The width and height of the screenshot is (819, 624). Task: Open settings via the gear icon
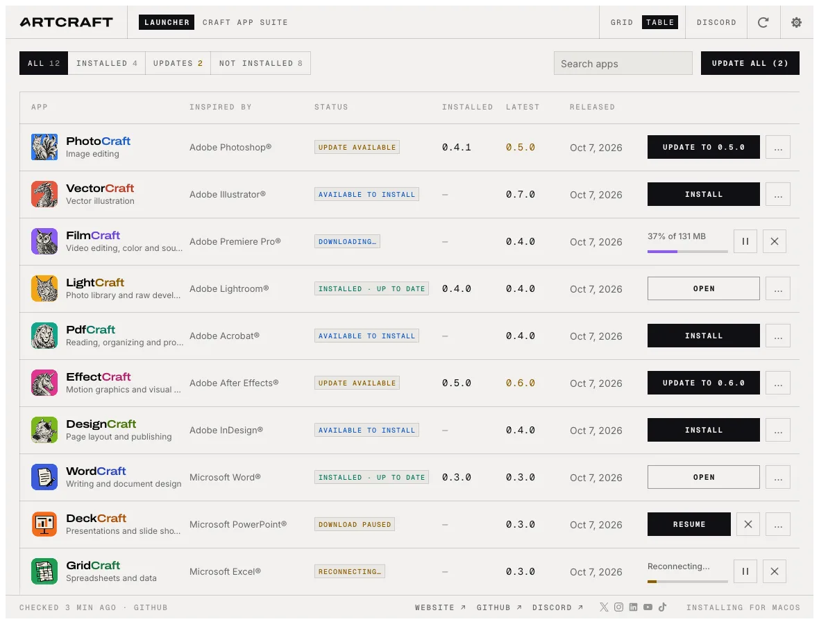[796, 22]
